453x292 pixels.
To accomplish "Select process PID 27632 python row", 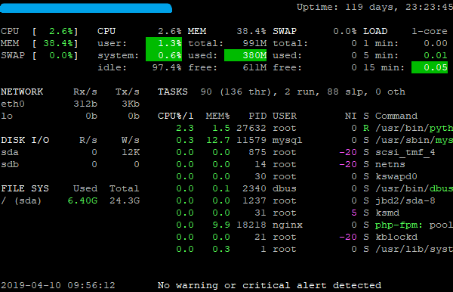I will 314,128.
